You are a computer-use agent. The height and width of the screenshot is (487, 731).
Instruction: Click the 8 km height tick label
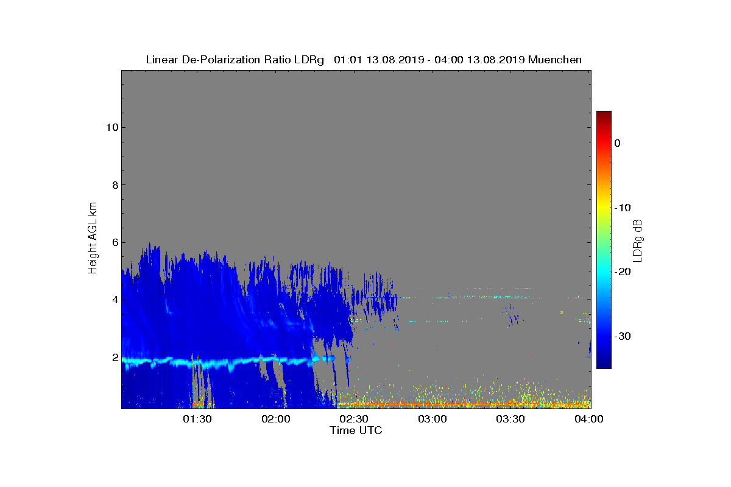coord(114,185)
